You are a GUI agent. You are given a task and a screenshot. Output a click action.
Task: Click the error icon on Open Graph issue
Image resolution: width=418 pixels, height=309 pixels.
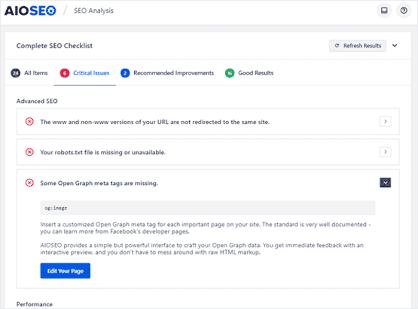click(30, 183)
